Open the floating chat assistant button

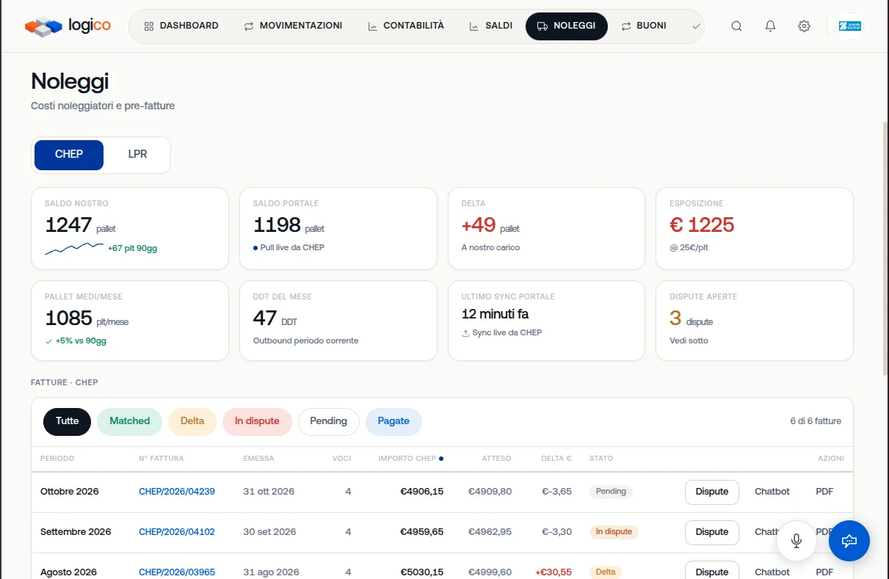coord(849,541)
